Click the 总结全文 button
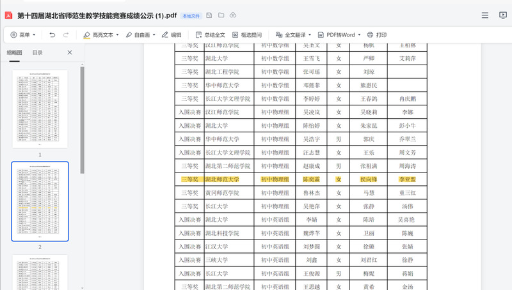 pos(210,34)
